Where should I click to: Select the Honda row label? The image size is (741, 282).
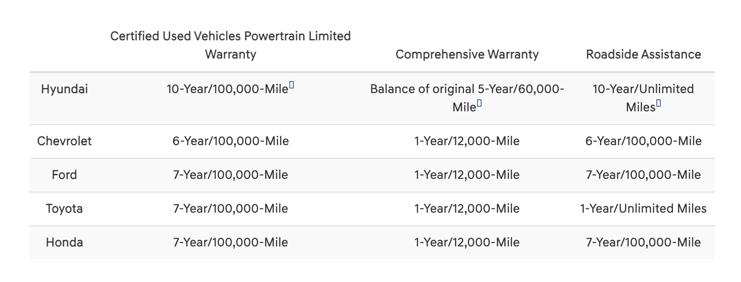point(64,242)
